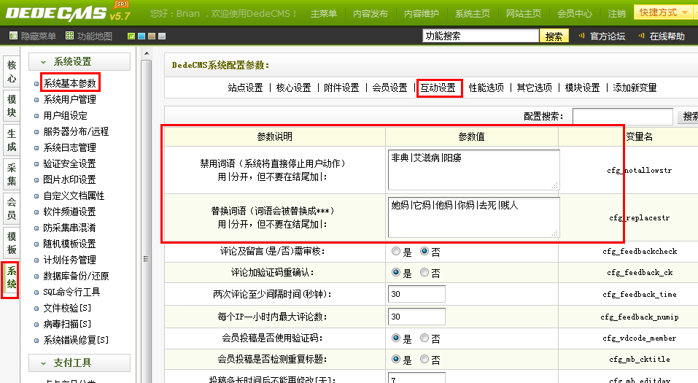Switch to 核心设置 tab
The width and height of the screenshot is (698, 383).
(293, 88)
